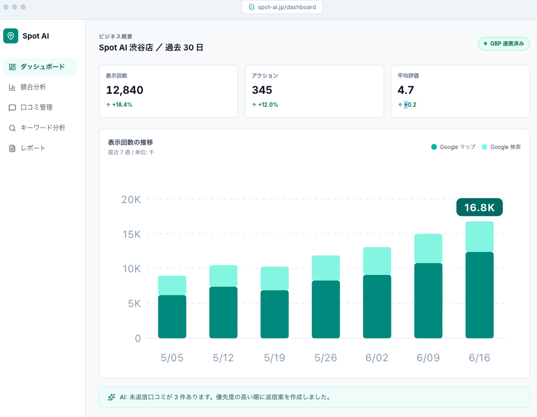Click the Spot AI map pin logo

coord(11,36)
